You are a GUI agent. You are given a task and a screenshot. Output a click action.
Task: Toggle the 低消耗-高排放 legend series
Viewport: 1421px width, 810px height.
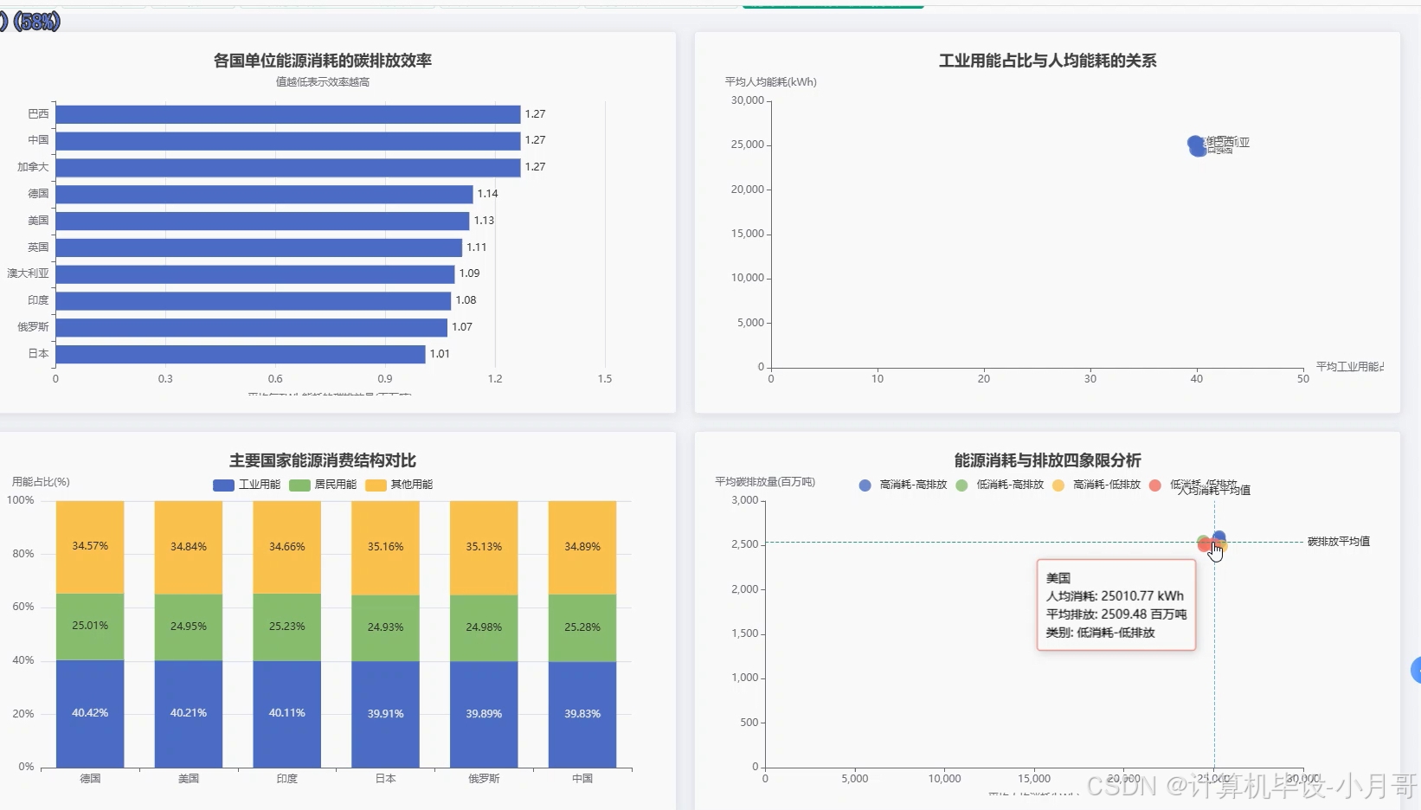click(x=1000, y=485)
